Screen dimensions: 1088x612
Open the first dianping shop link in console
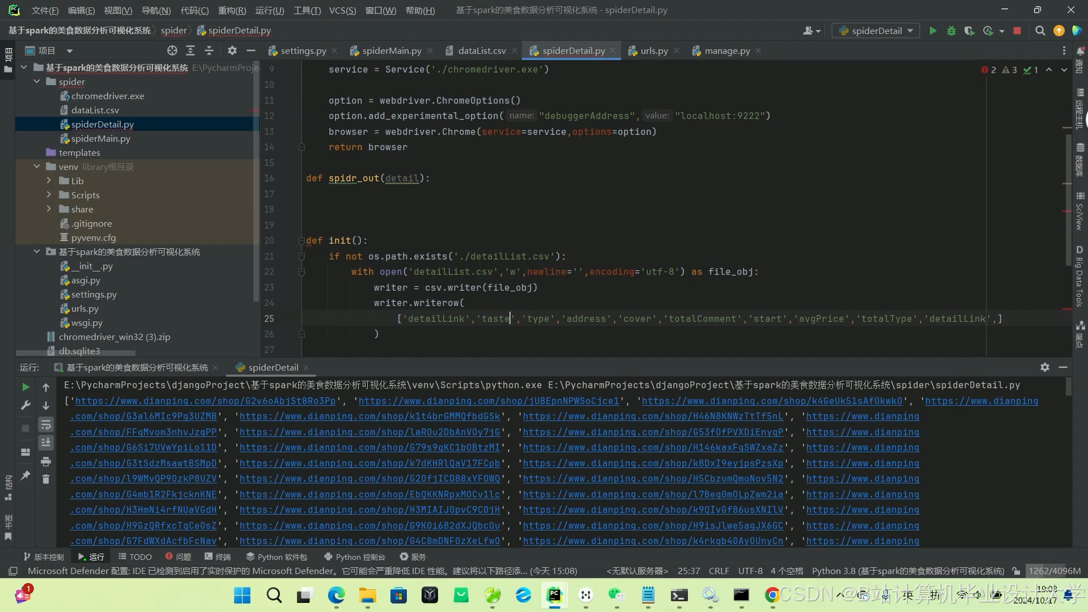pyautogui.click(x=205, y=401)
